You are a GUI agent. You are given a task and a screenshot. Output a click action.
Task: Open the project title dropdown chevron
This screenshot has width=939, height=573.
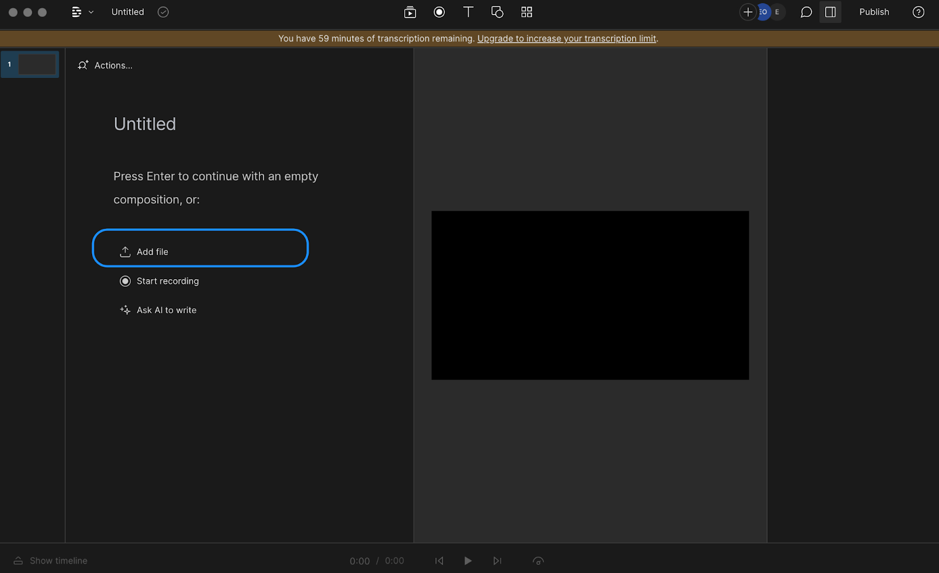coord(91,12)
